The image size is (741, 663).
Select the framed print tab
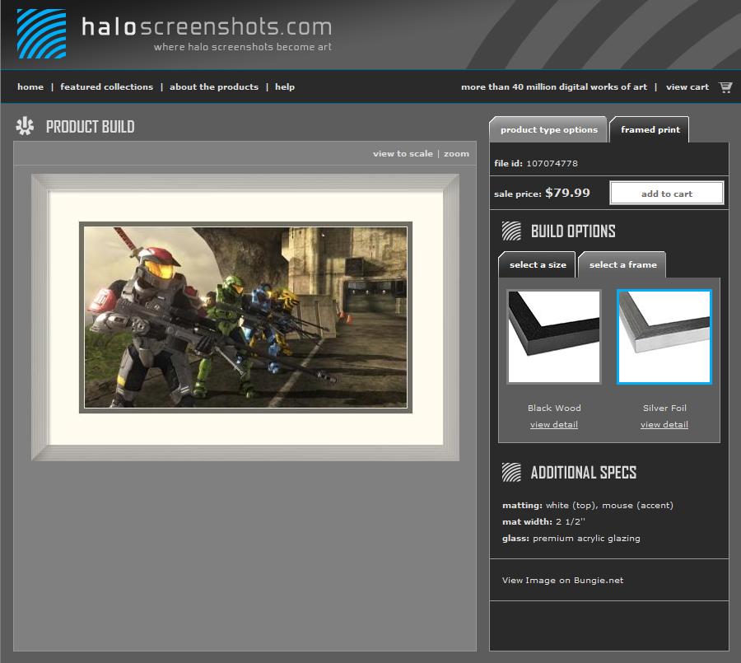[650, 130]
